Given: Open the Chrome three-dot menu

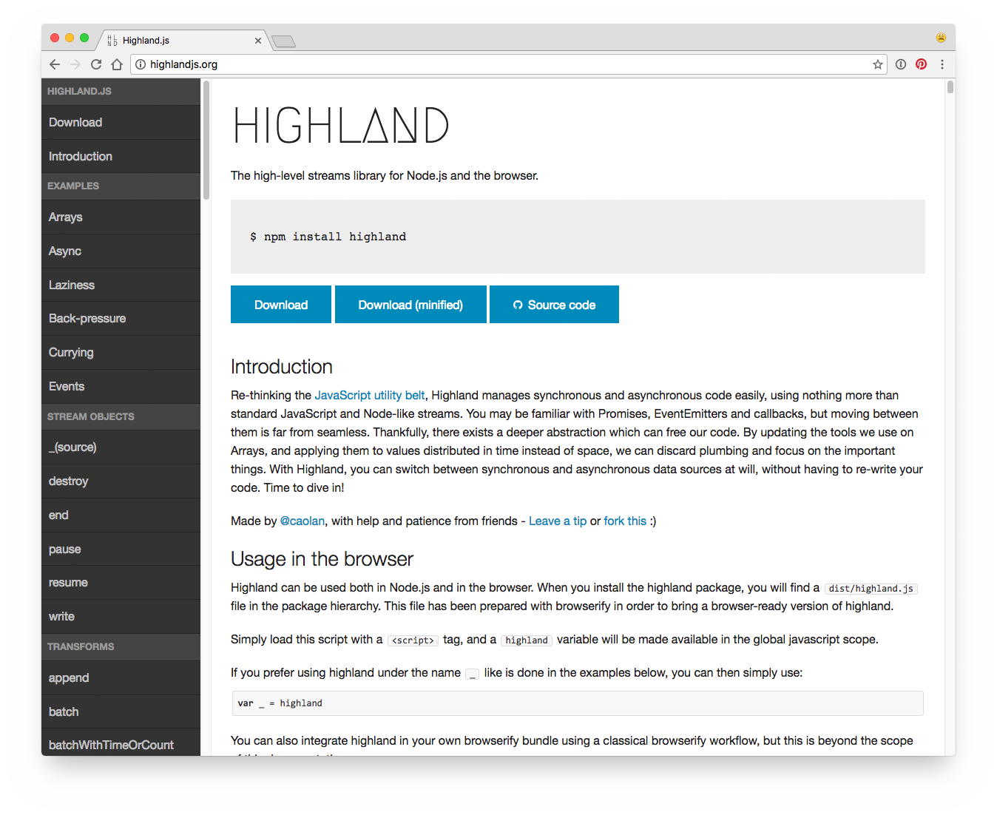Looking at the screenshot, I should click(x=942, y=64).
